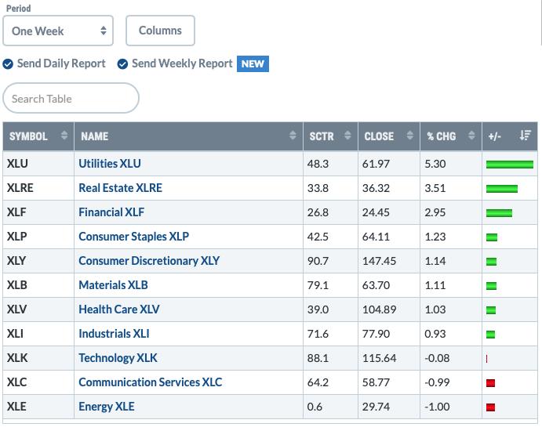Screen dimensions: 542x427
Task: Sort by CLOSE column sort arrows
Action: [409, 136]
